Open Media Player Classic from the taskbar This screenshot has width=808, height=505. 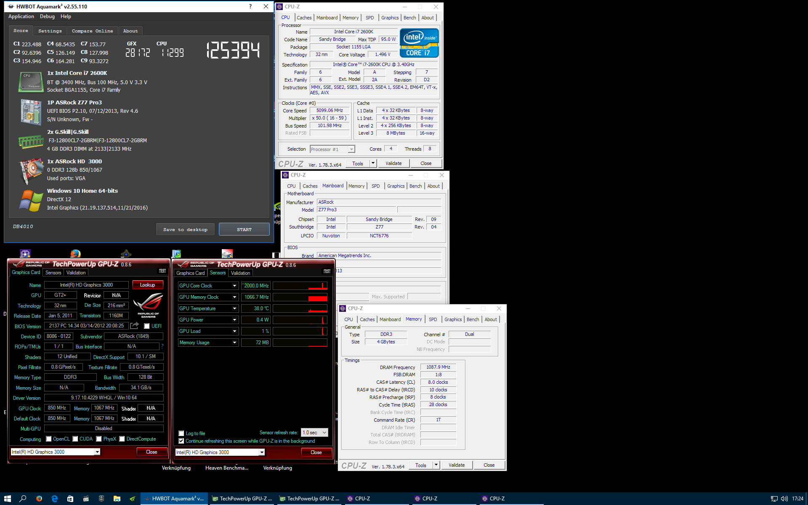click(86, 499)
